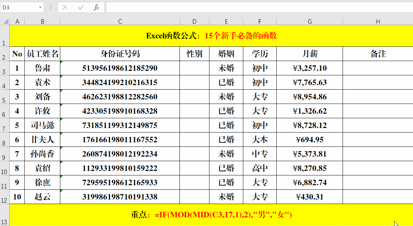Screen dimensions: 413x226
Task: Click ID cell 176166198011167552
Action: (120, 140)
